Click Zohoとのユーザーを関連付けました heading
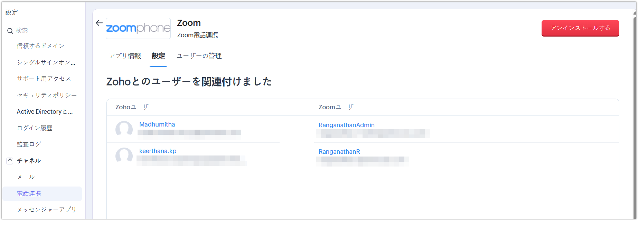This screenshot has width=638, height=231. pos(189,82)
